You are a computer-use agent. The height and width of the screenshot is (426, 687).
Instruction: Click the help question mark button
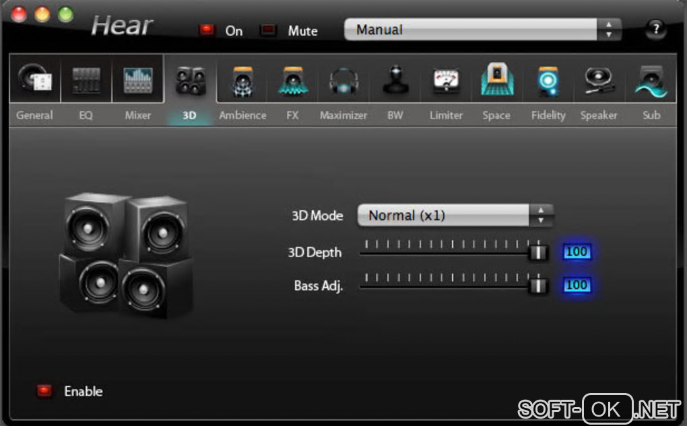tap(655, 30)
